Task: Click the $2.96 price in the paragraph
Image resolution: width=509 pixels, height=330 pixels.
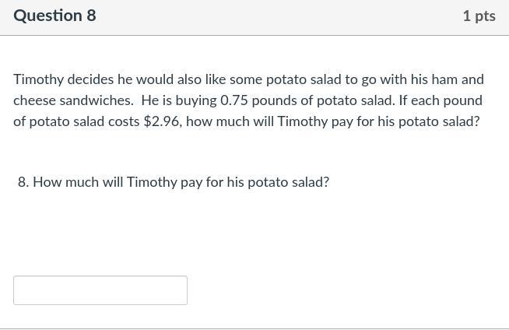Action: tap(161, 121)
